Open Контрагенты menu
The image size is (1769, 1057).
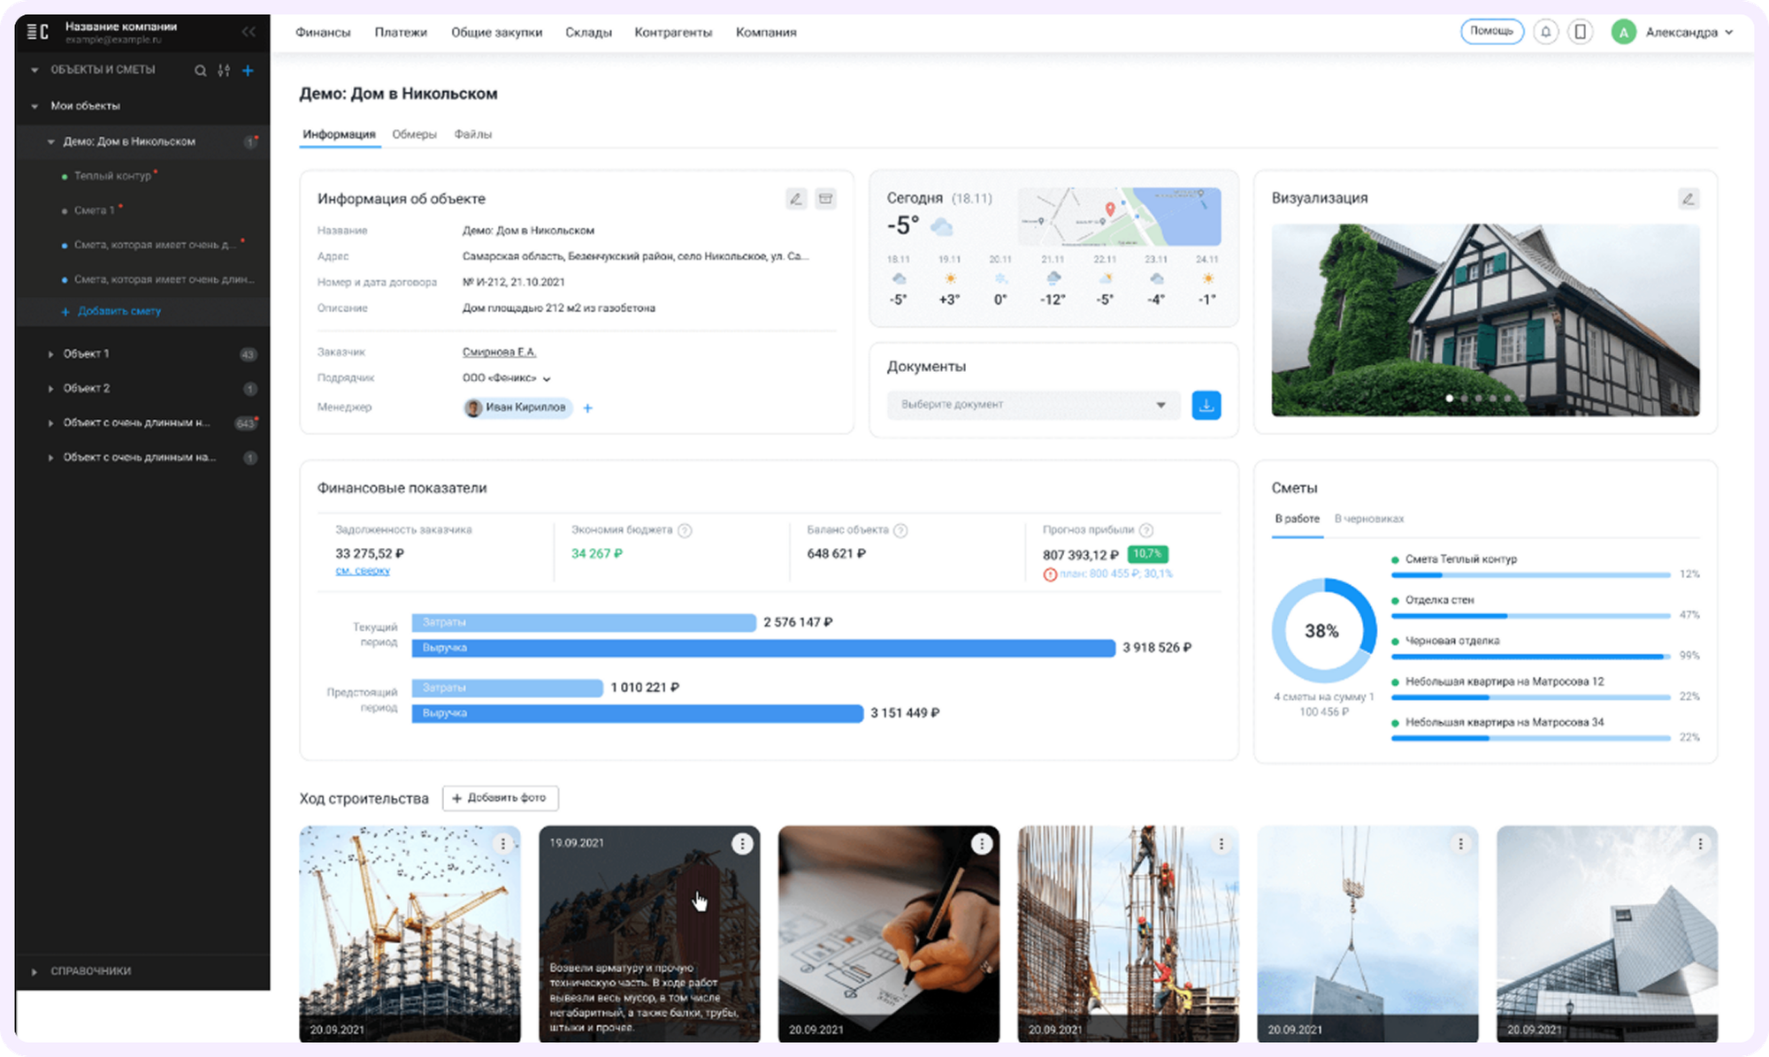coord(673,32)
